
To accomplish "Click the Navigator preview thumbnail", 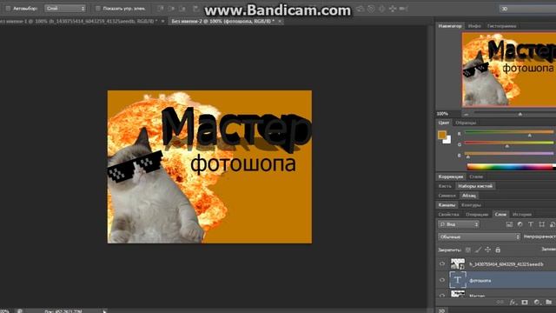I will point(509,70).
